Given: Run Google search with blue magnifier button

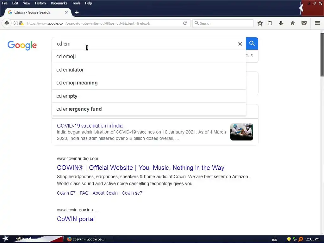Looking at the screenshot, I should coord(252,44).
